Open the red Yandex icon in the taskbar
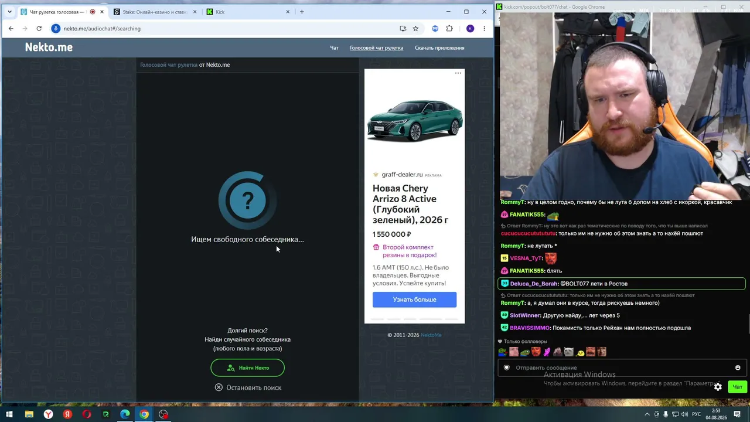Screen dimensions: 750x422 click(x=67, y=414)
